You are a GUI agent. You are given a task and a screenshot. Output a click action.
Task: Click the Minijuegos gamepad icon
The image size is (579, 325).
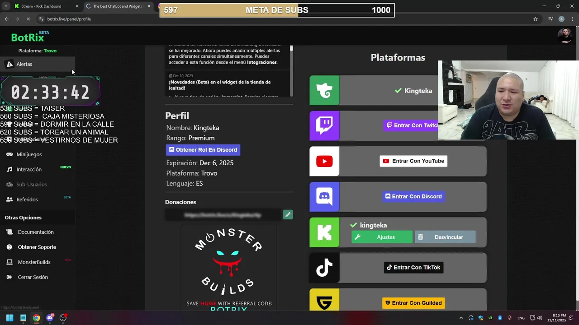pos(9,154)
